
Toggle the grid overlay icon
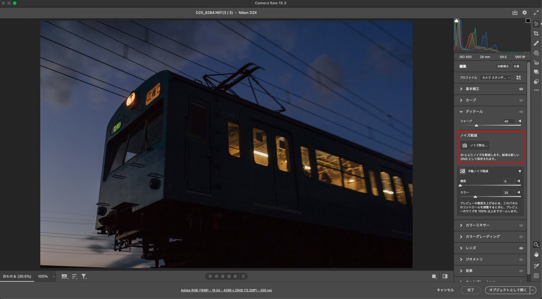pos(536,276)
